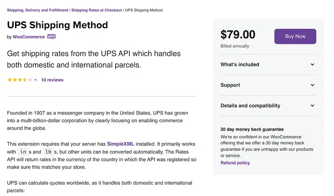This screenshot has height=196, width=334.
Task: Open the 10 reviews link
Action: pos(52,80)
